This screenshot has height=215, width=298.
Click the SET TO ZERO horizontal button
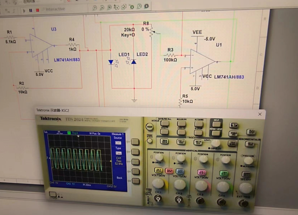click(x=250, y=144)
